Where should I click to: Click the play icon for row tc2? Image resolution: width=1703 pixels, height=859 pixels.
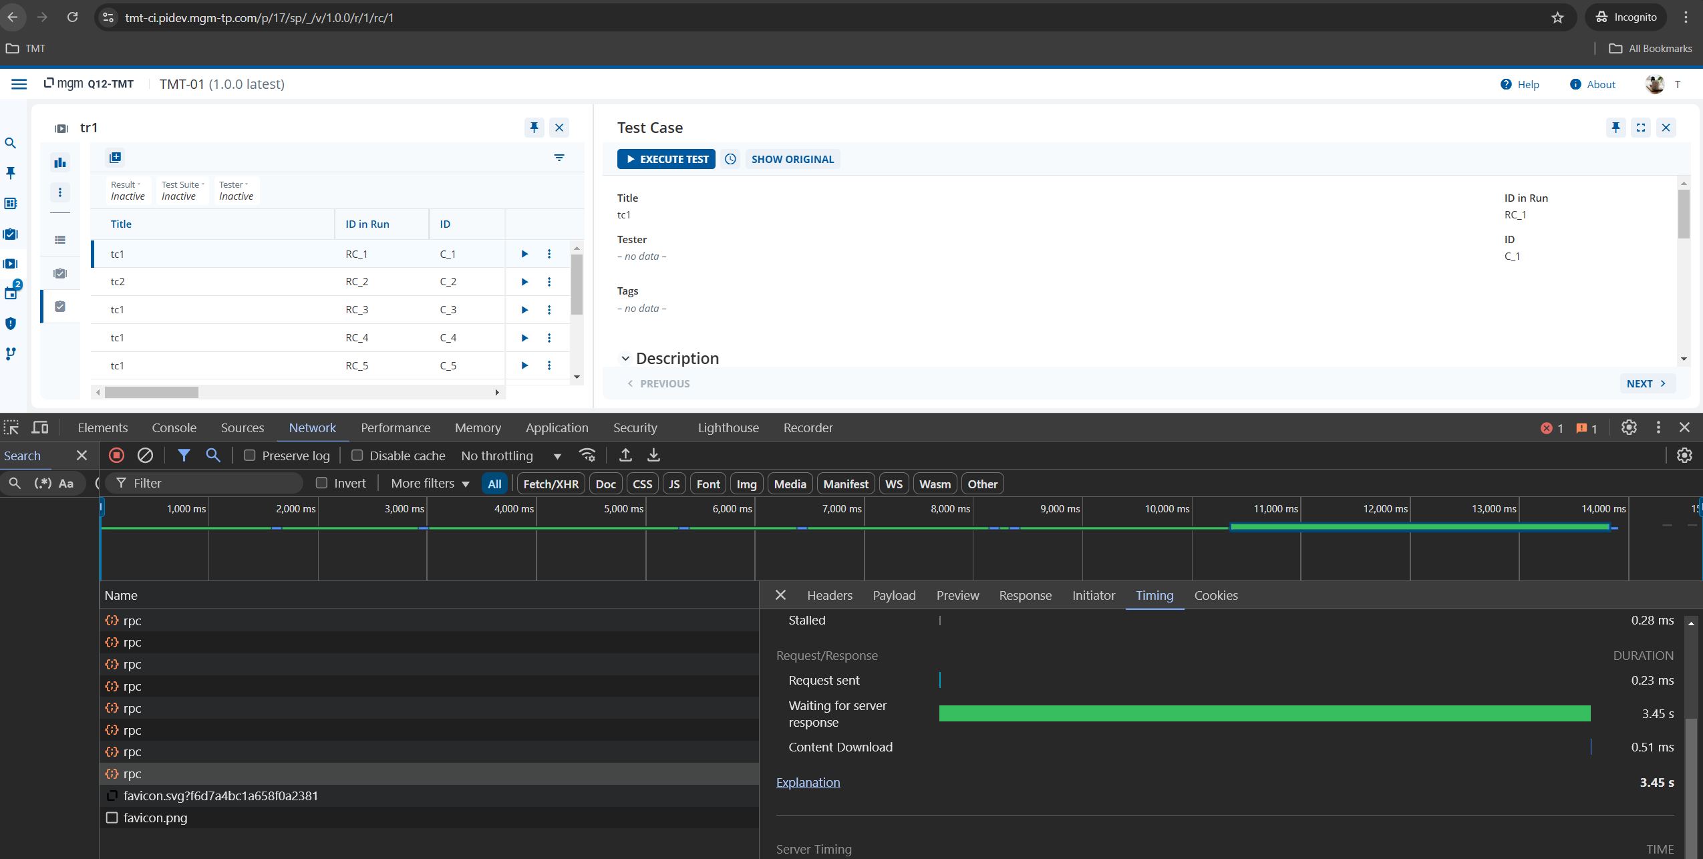tap(524, 282)
